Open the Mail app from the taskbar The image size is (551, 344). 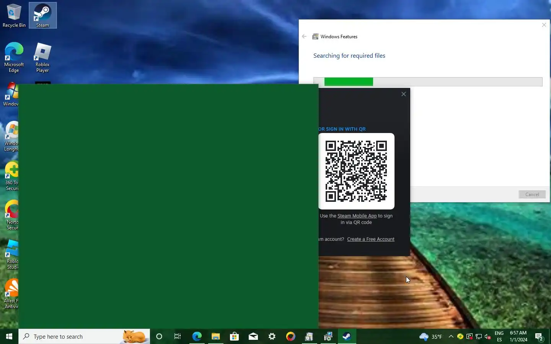253,336
